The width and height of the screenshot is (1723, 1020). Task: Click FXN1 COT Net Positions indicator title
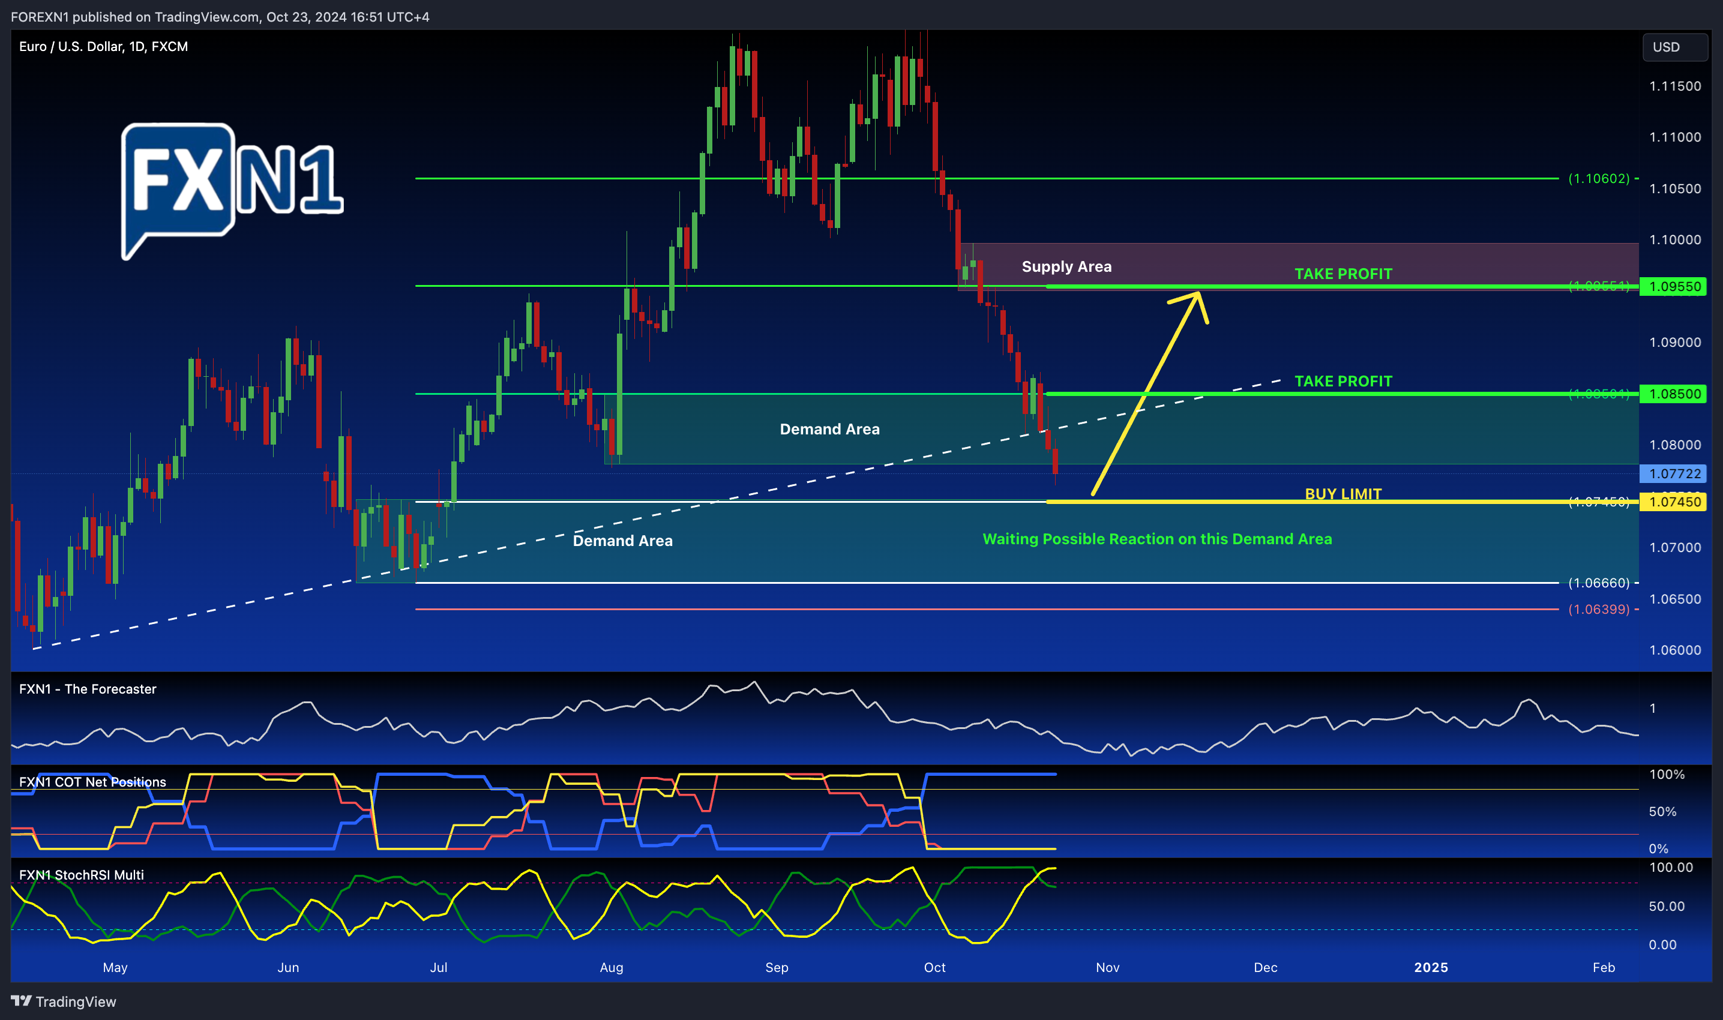tap(92, 781)
